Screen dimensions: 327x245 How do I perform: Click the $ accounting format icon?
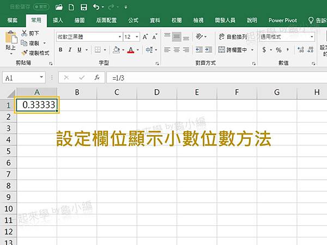[264, 50]
